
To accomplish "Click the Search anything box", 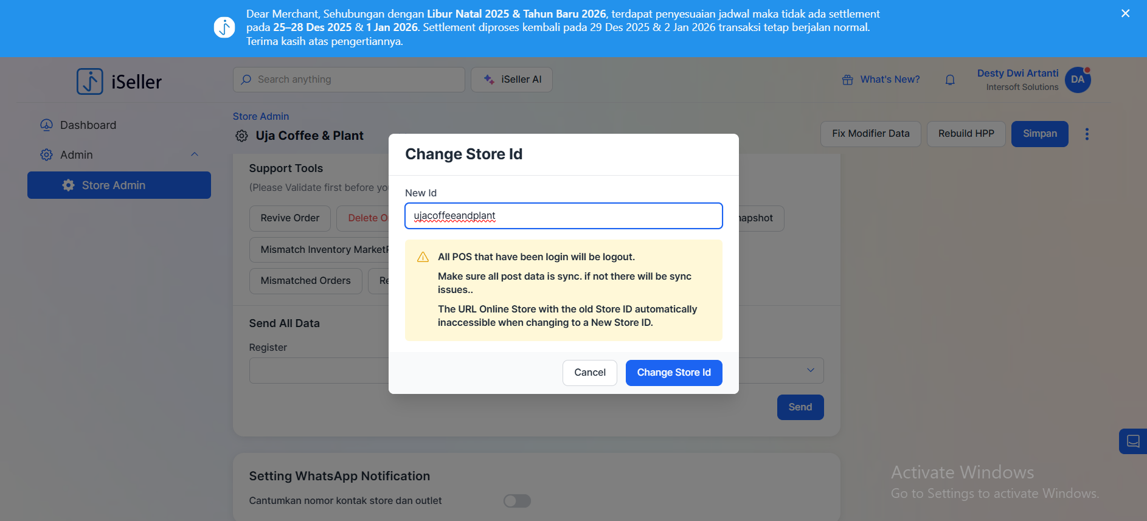I will 348,80.
